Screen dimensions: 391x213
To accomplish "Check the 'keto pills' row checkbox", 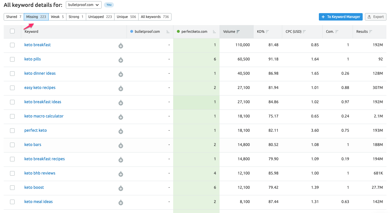I will point(12,59).
